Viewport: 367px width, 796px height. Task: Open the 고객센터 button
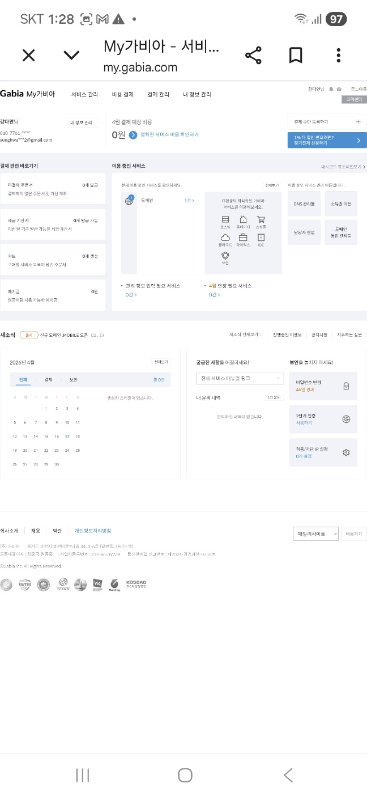pos(354,99)
